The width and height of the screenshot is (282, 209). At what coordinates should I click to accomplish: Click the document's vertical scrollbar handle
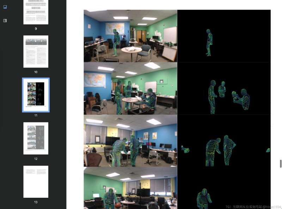pos(281,164)
